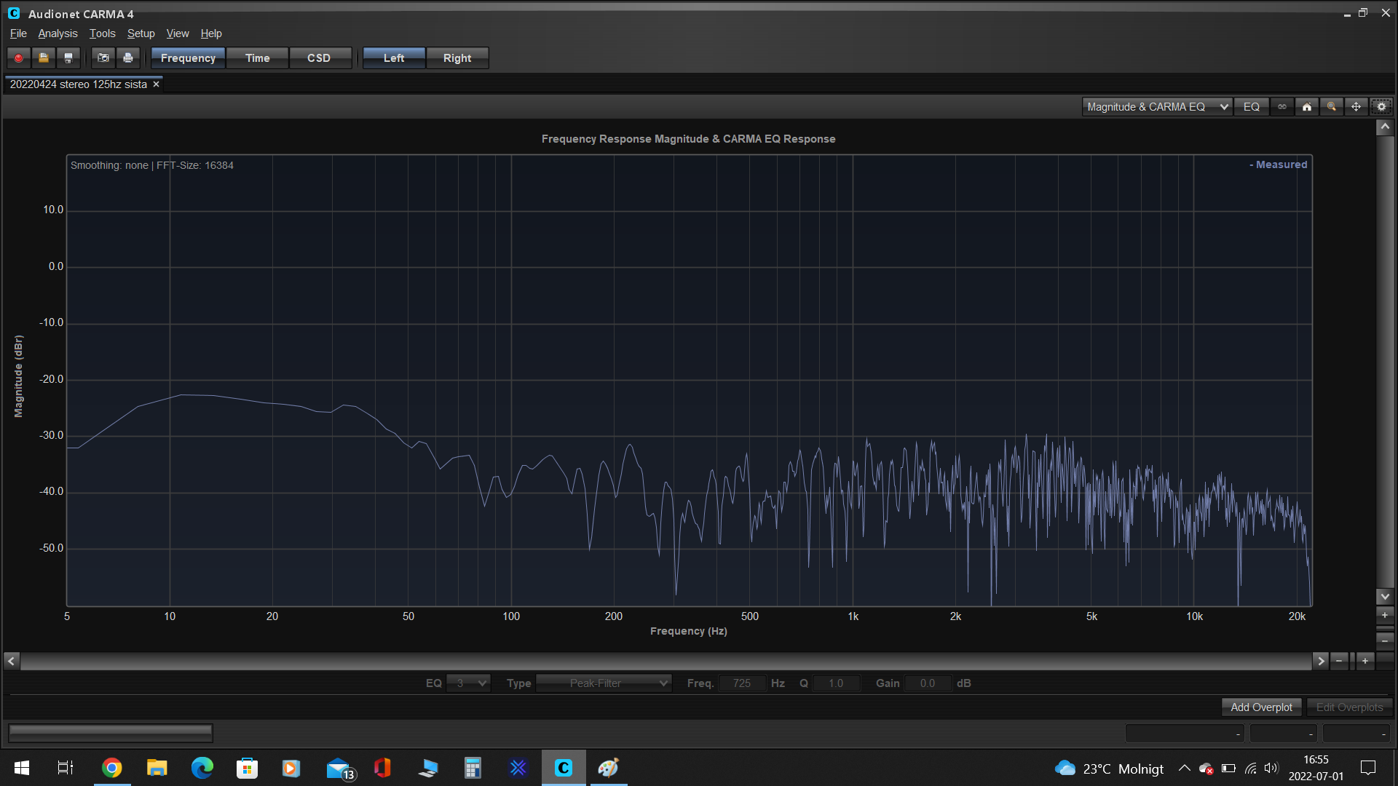Image resolution: width=1398 pixels, height=786 pixels.
Task: Switch to the Frequency view
Action: pos(188,58)
